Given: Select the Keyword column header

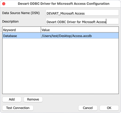Looking at the screenshot, I should (x=22, y=30).
